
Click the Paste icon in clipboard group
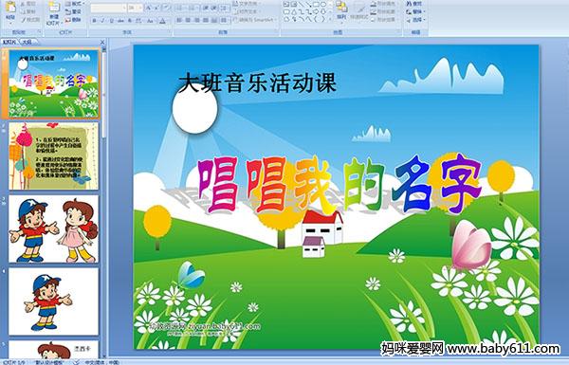[10, 9]
